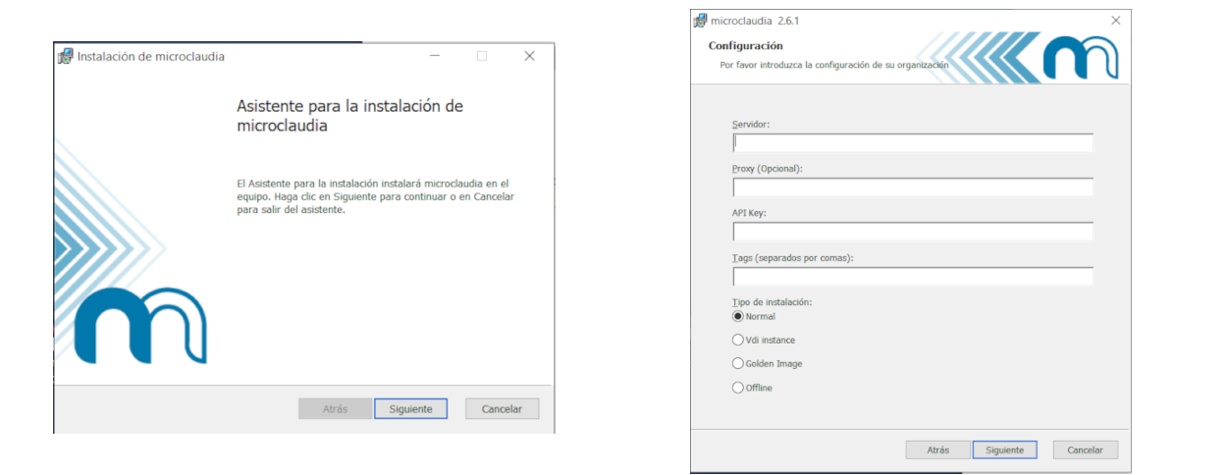Focus the Servidor input field

tap(913, 142)
